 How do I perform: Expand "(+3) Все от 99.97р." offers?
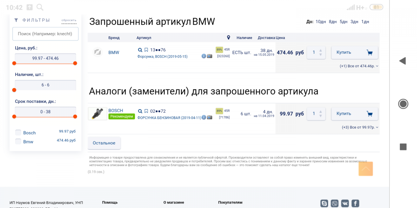coord(360,127)
